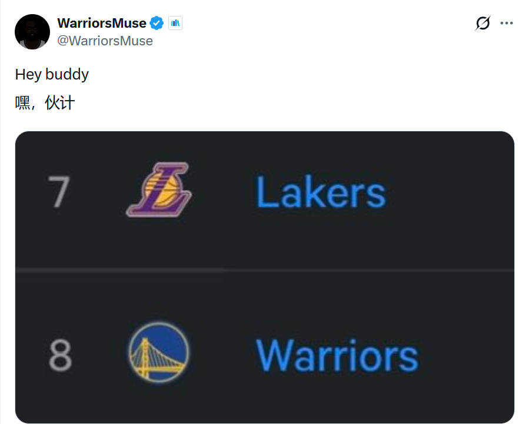
Task: Click the WarriorsMuse display name
Action: click(x=102, y=23)
